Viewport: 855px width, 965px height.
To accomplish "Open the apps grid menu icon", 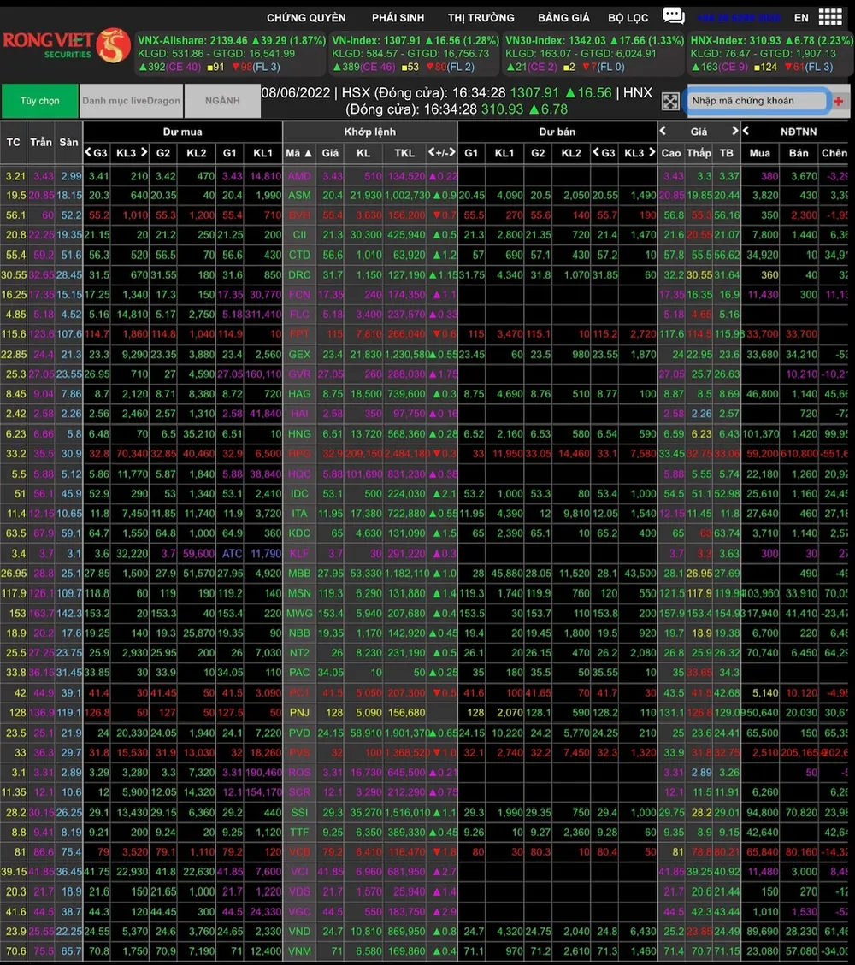I will pos(829,16).
